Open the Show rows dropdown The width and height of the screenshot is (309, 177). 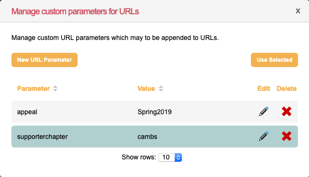click(x=170, y=157)
